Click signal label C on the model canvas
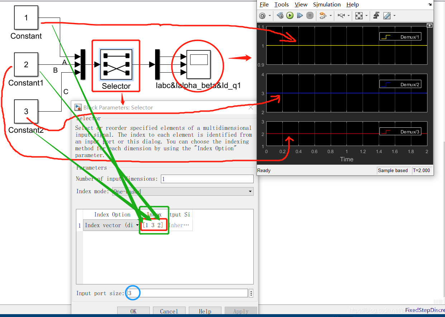Viewport: 445px width, 317px height. (x=66, y=92)
